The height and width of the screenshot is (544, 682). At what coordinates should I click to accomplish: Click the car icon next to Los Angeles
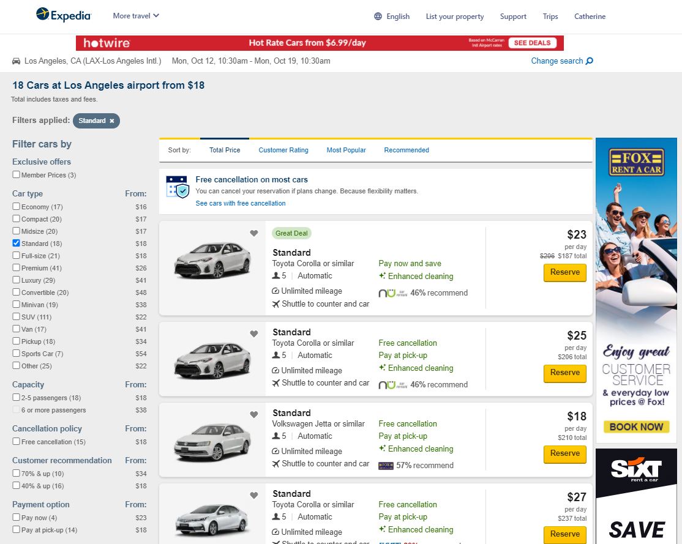click(x=16, y=61)
